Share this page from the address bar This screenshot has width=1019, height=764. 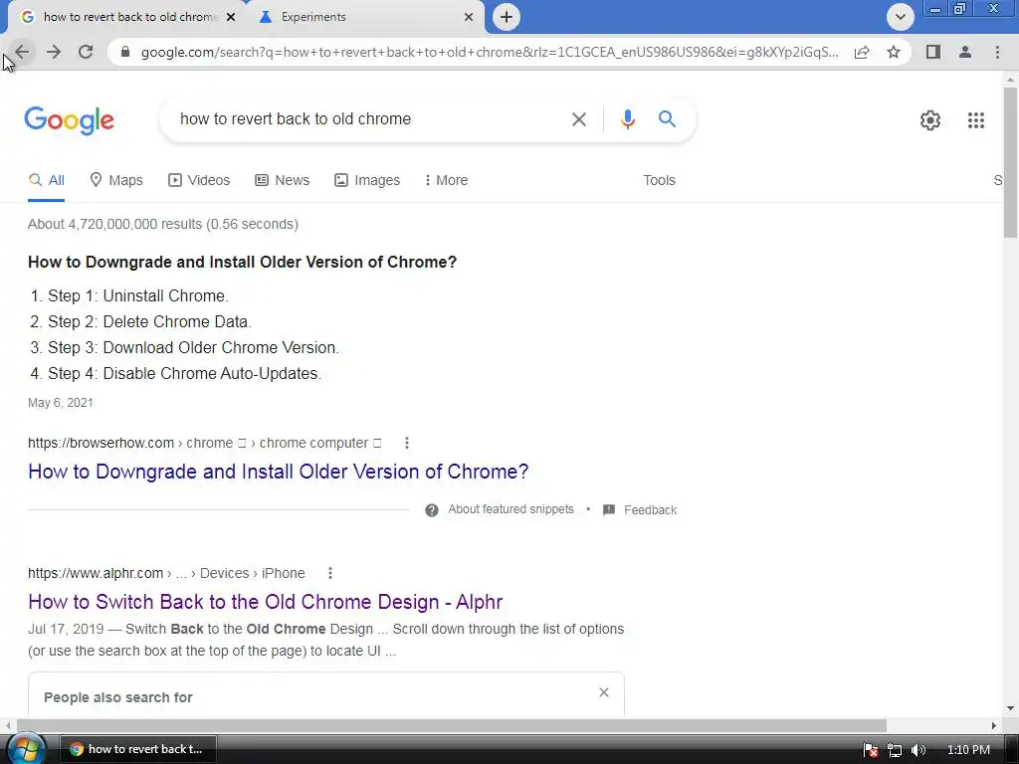coord(862,52)
